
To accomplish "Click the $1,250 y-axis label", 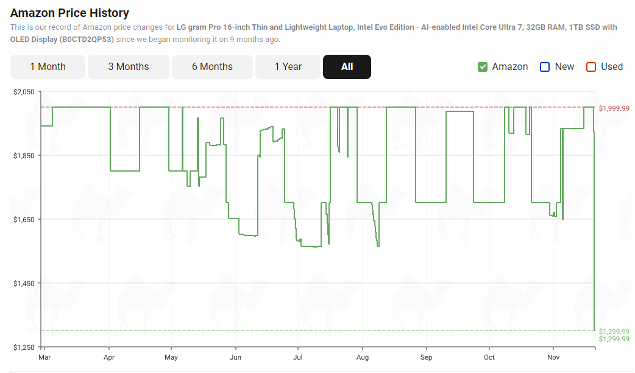I will click(x=24, y=347).
